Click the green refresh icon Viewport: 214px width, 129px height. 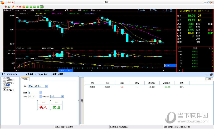click(x=9, y=7)
